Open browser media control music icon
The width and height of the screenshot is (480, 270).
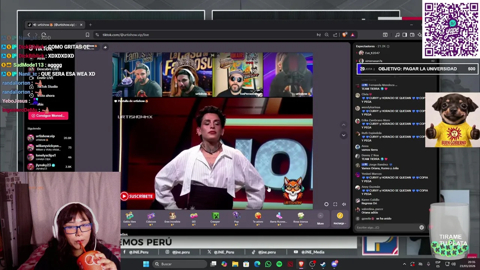[397, 35]
